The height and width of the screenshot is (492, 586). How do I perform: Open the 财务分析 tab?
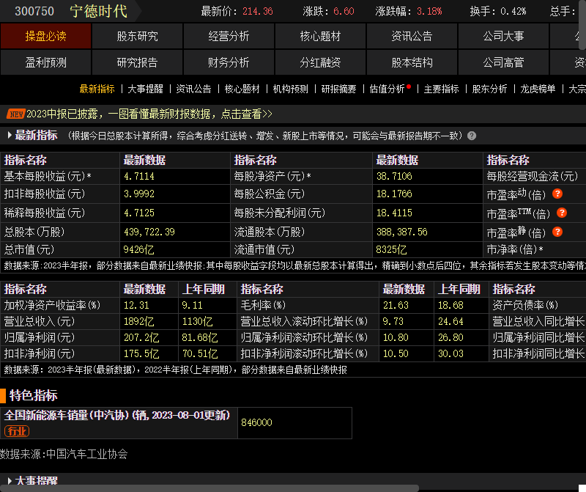(229, 62)
